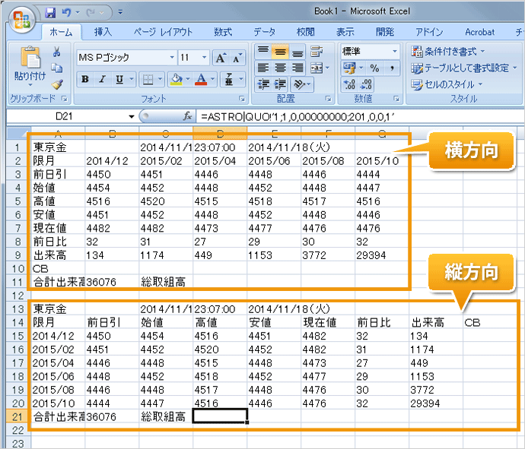Switch to the 挿入 ribbon tab
The width and height of the screenshot is (525, 449).
coord(103,32)
